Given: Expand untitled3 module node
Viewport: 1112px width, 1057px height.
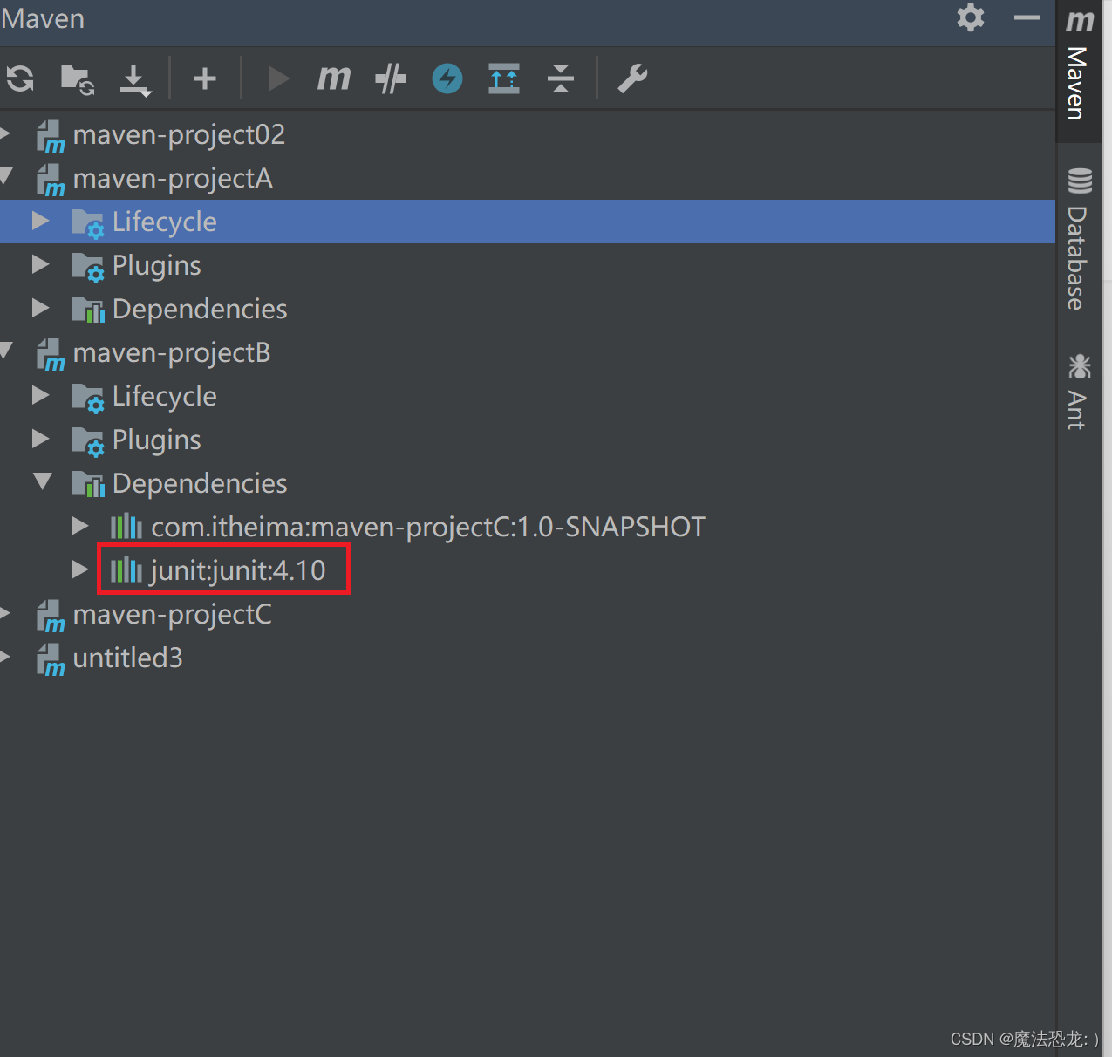Looking at the screenshot, I should (x=5, y=657).
